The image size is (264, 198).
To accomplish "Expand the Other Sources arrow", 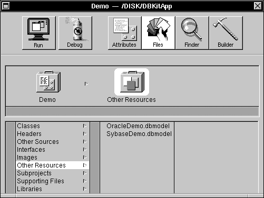I will tap(85, 142).
